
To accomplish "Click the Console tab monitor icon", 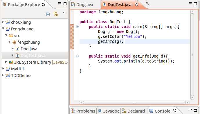I will (x=151, y=111).
